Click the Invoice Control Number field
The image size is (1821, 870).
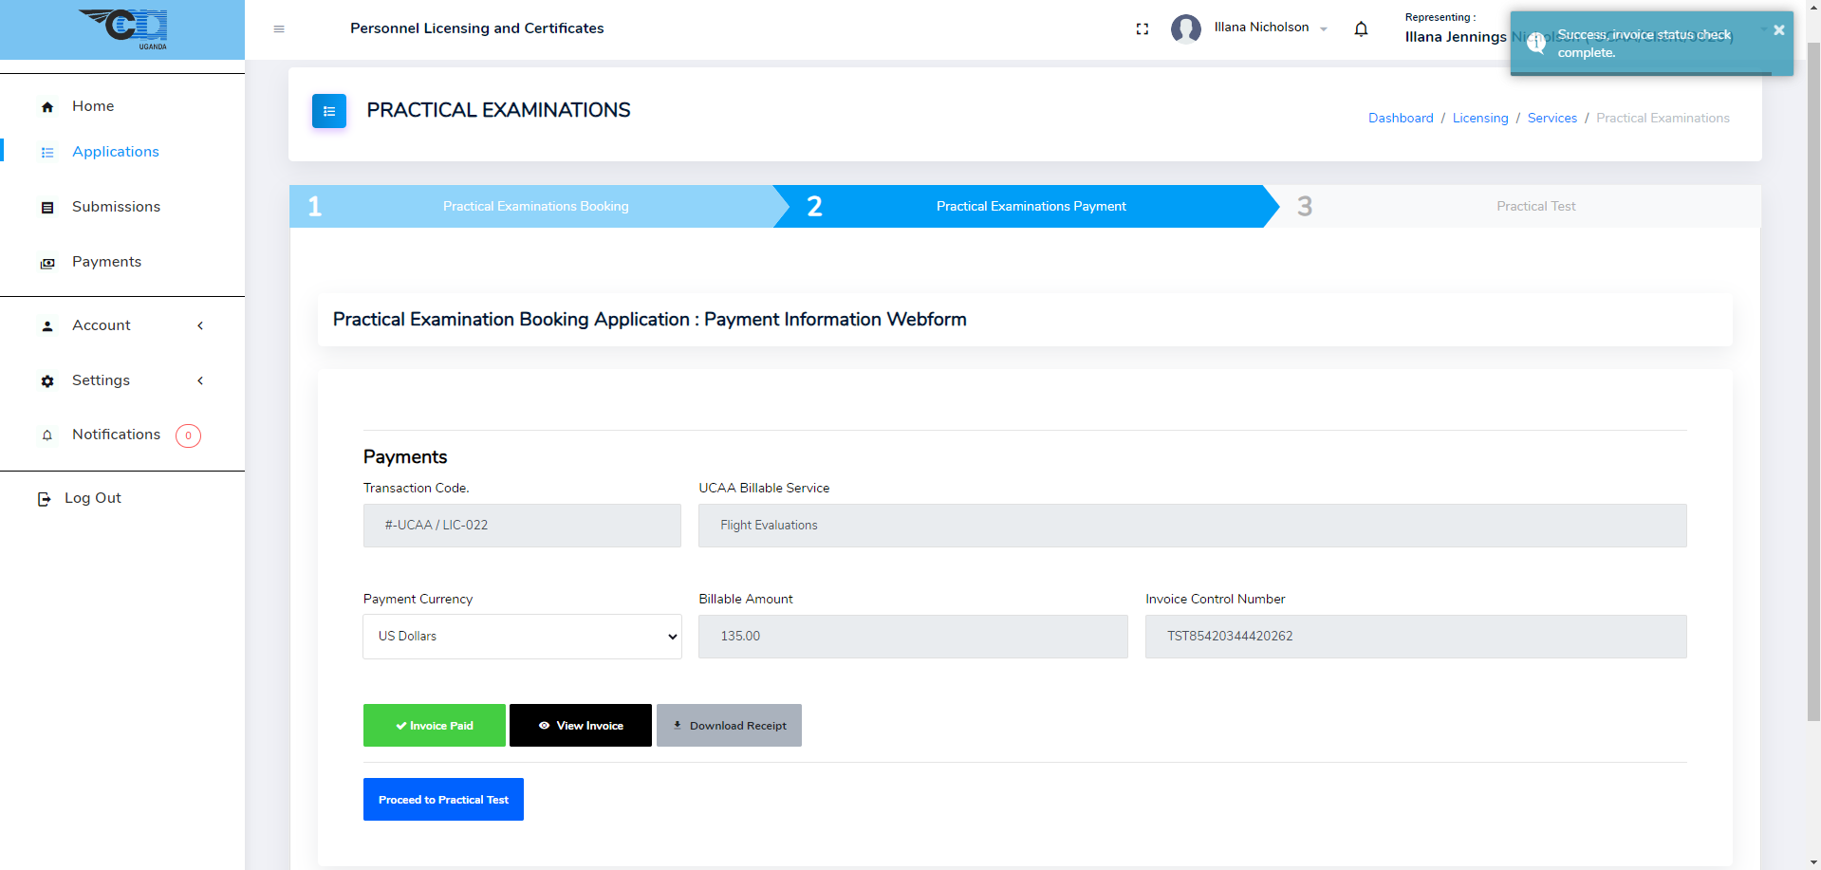[1415, 637]
